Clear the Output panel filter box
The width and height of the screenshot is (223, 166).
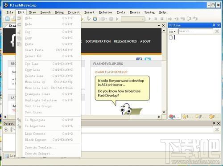click(217, 130)
